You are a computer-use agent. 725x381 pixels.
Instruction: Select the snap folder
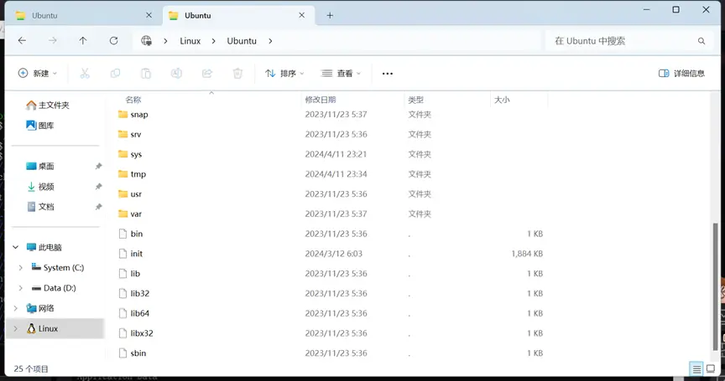pos(138,115)
